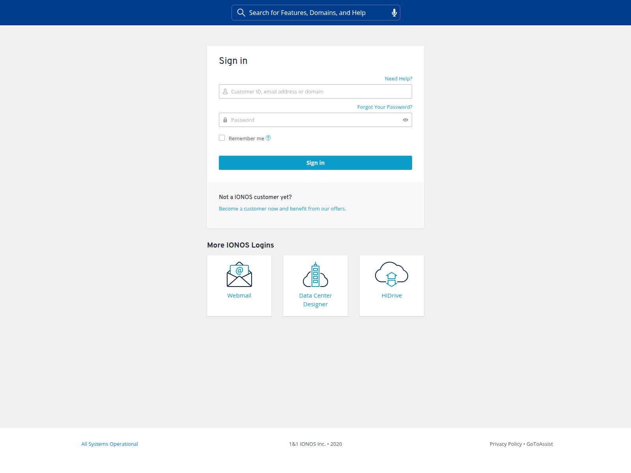Open the Data Center Designer building icon
This screenshot has height=473, width=631.
(x=315, y=274)
